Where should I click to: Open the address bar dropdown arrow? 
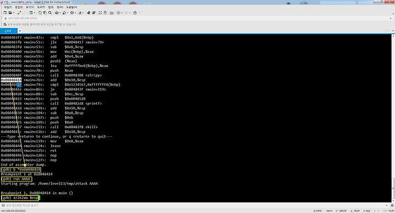point(391,19)
